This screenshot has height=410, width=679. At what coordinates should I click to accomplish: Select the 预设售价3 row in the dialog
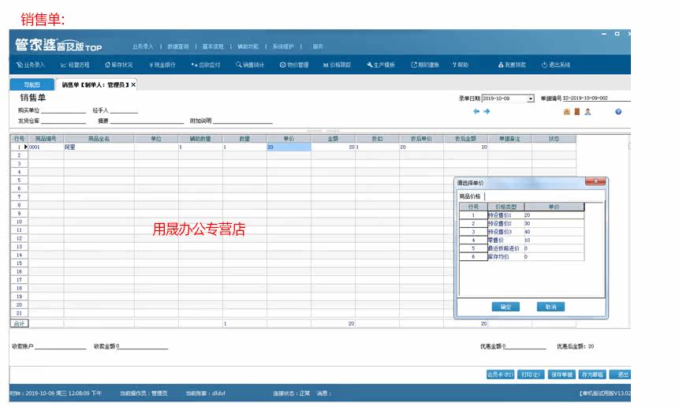[521, 232]
